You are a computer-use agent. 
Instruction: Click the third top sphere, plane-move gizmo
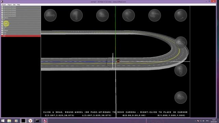click(x=102, y=15)
